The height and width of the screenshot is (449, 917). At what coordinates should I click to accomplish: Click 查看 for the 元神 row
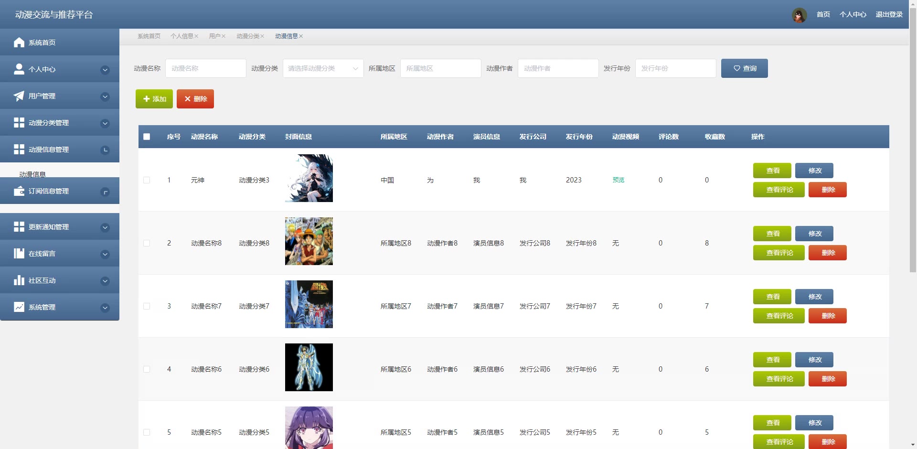click(772, 171)
